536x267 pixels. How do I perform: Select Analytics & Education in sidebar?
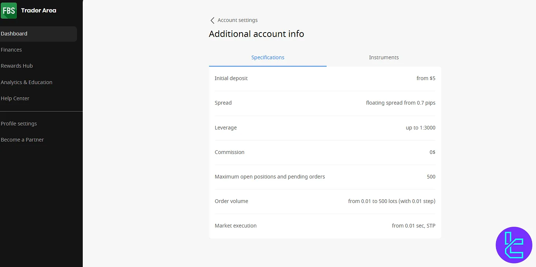pos(26,82)
